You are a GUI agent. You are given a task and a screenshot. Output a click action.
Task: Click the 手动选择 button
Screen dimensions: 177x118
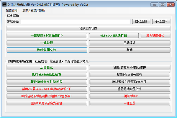pyautogui.click(x=161, y=21)
